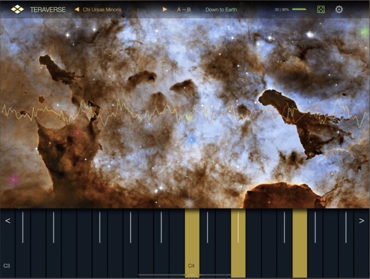Click the Teraverse diamond logo icon
Viewport: 370px width, 279px height.
coord(17,9)
